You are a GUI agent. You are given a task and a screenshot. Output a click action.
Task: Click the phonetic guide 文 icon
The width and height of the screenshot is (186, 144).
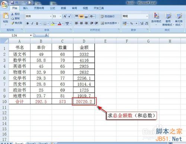pyautogui.click(x=67, y=23)
